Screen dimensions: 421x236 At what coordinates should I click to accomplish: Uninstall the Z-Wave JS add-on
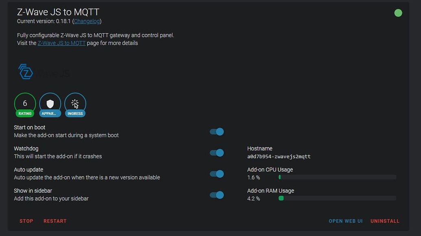click(385, 221)
